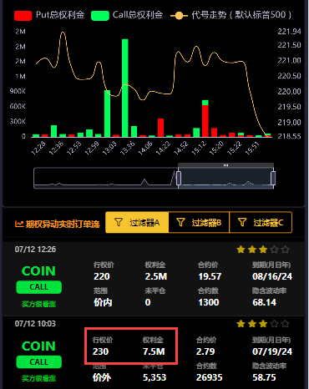Click the 期权异动实时订单流 heading

coord(63,224)
